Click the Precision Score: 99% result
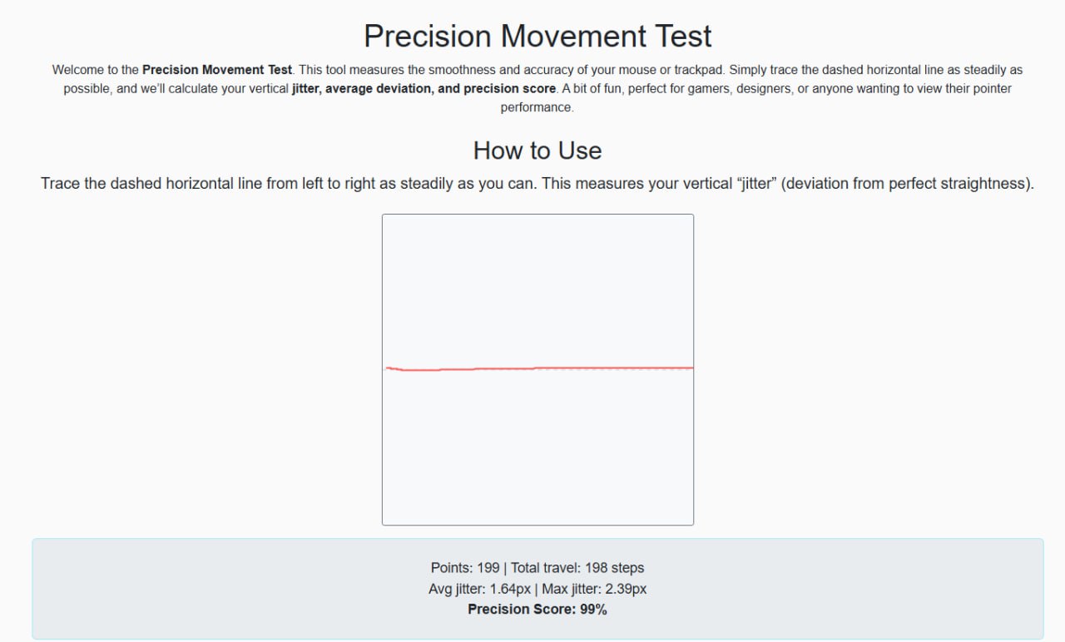The height and width of the screenshot is (642, 1065). [x=537, y=610]
